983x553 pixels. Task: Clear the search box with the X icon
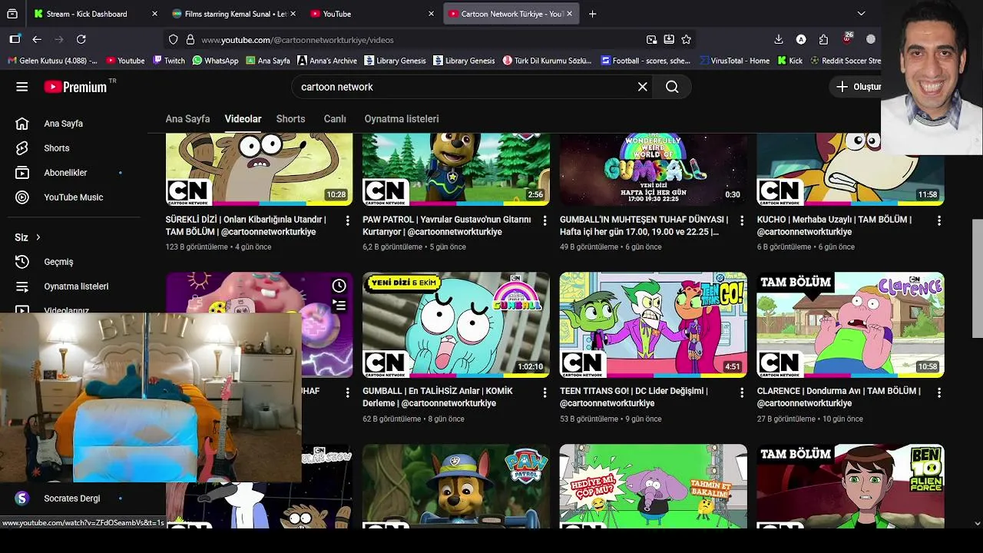(643, 87)
